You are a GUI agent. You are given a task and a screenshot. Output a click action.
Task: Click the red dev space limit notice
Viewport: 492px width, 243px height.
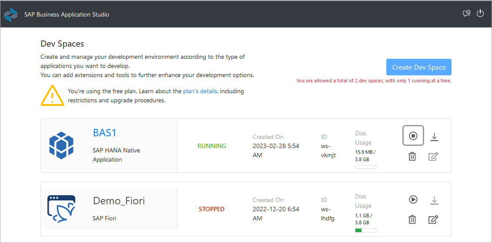[x=374, y=81]
